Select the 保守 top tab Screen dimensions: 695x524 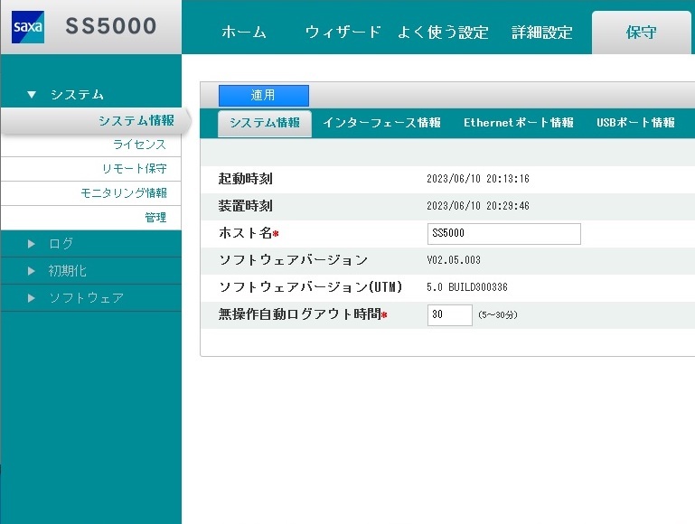point(641,33)
